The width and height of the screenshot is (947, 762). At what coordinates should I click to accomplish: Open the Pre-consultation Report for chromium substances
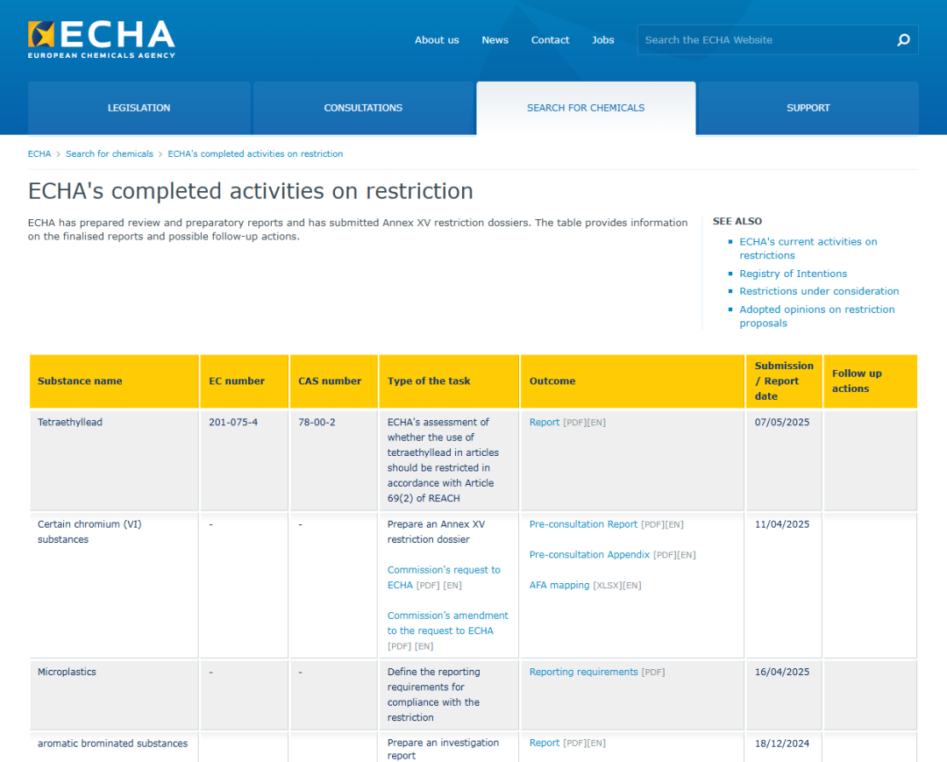(x=583, y=523)
